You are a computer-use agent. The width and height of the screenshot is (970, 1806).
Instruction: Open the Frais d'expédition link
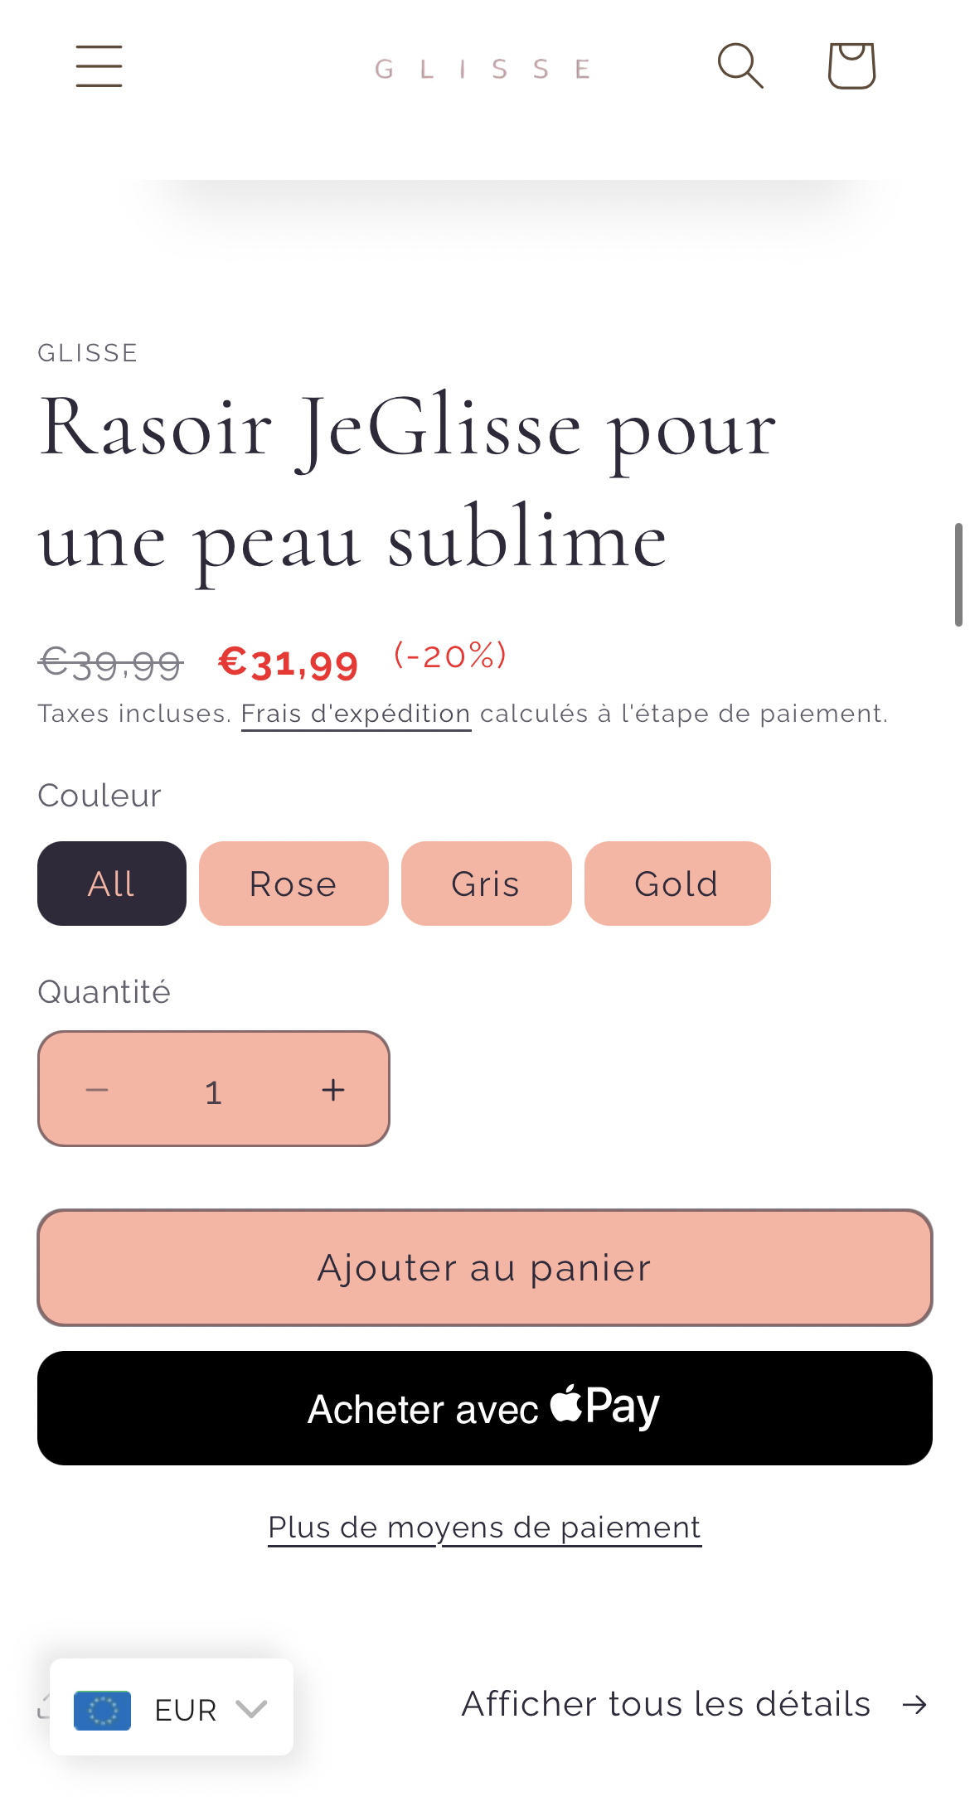[356, 714]
